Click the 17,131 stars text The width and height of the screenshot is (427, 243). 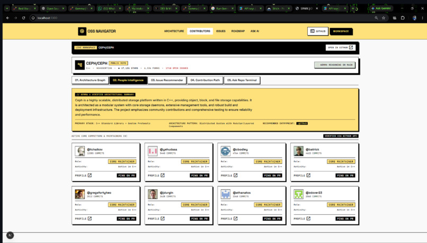pyautogui.click(x=128, y=68)
